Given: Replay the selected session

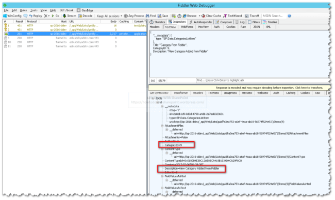Looking at the screenshot, I should point(36,16).
